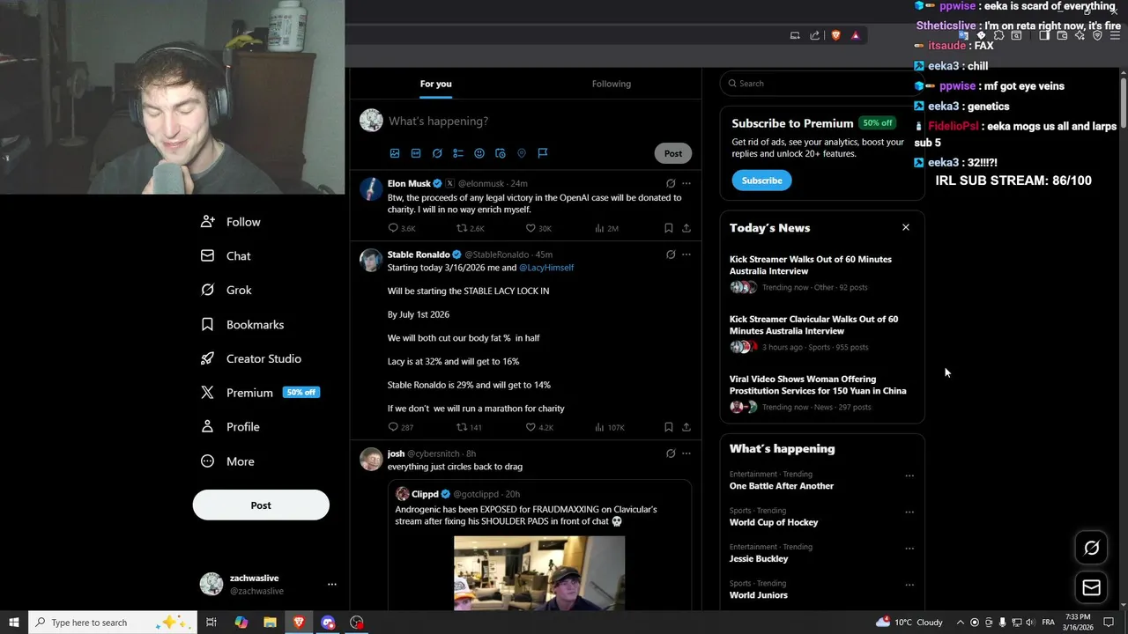Screen dimensions: 1128x634
Task: Click the composer Post button
Action: coord(673,153)
